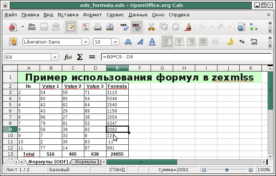Open the Undo history dropdown arrow
The image size is (276, 176).
[x=211, y=27]
